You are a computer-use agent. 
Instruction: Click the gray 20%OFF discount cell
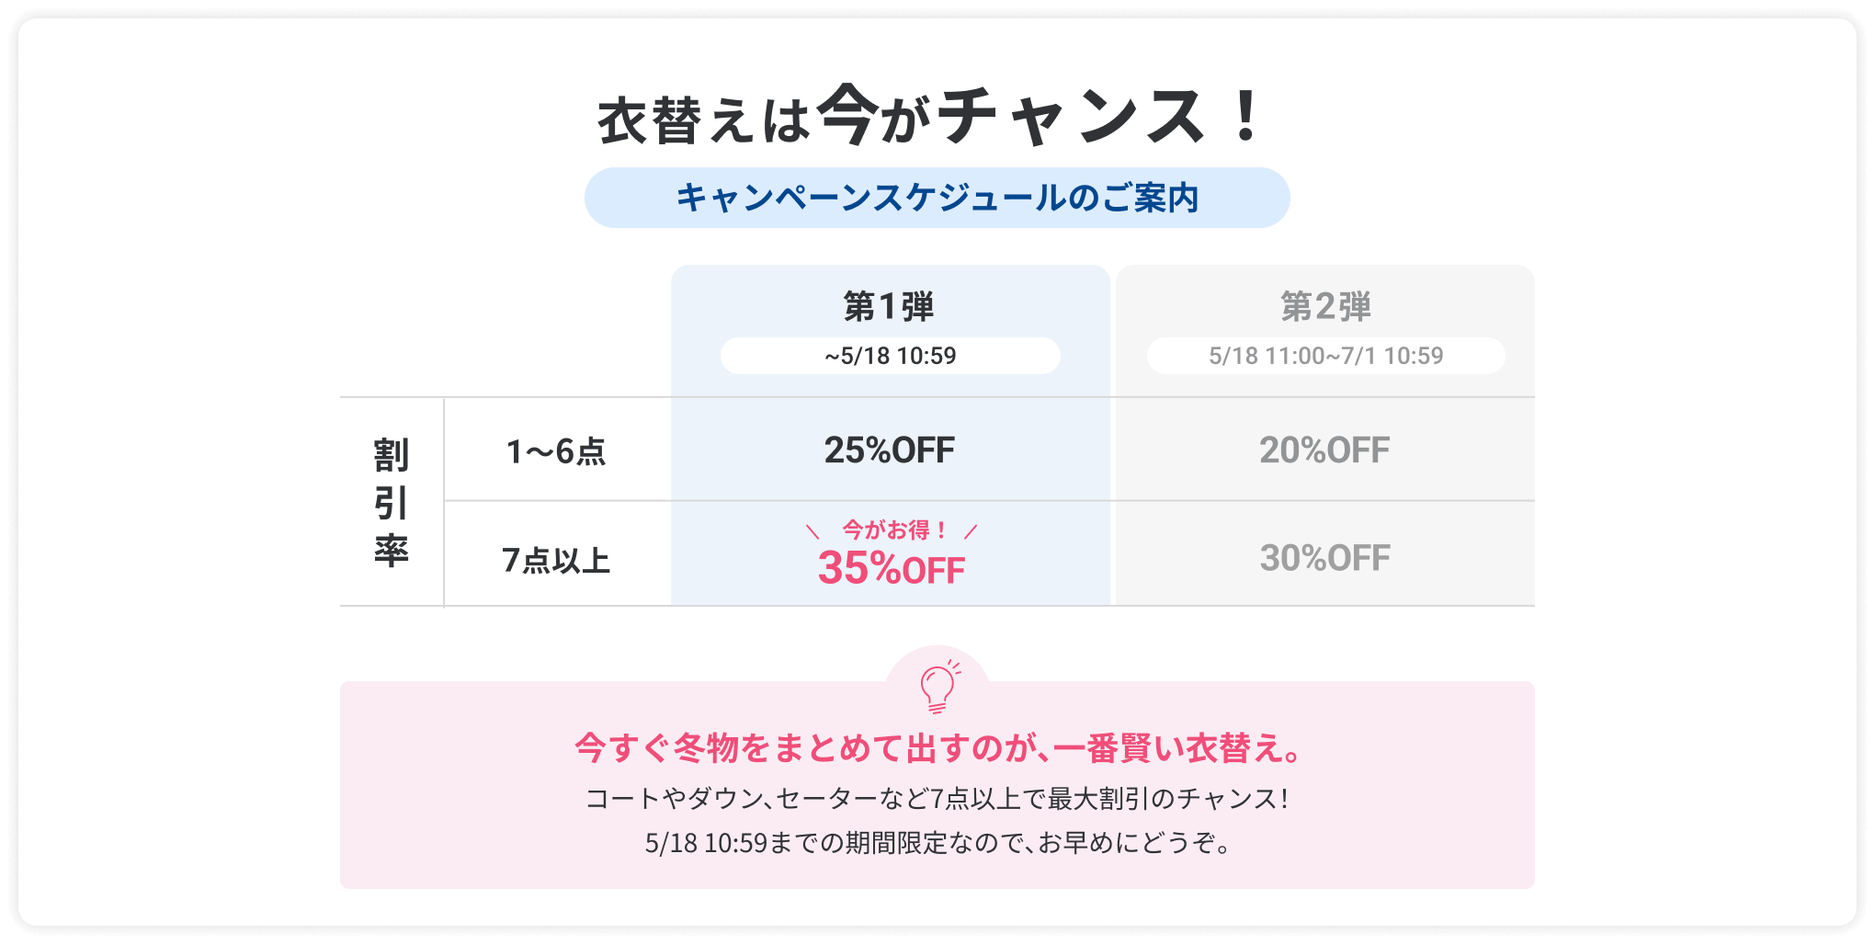tap(1324, 450)
